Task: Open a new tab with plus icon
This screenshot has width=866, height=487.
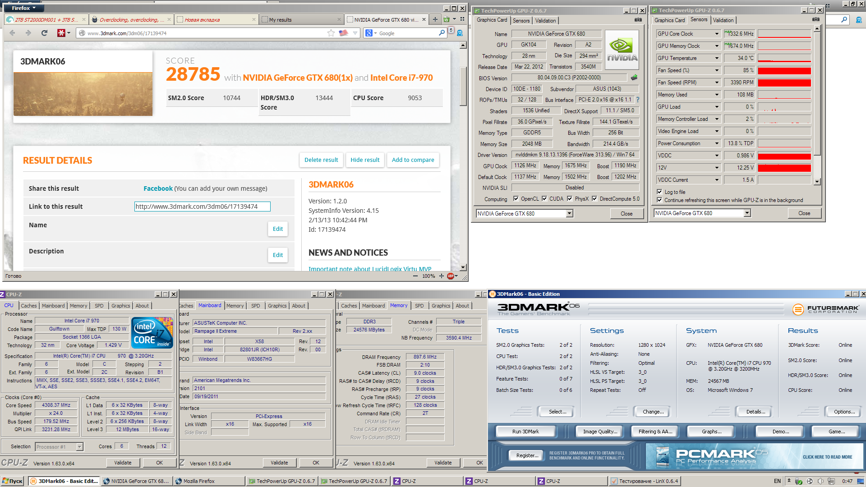Action: pos(435,19)
